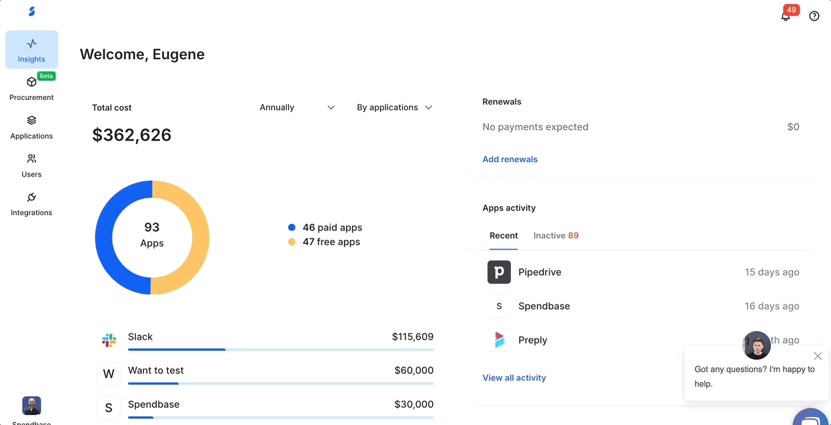Image resolution: width=831 pixels, height=425 pixels.
Task: Click the $0 renewals amount
Action: [793, 127]
